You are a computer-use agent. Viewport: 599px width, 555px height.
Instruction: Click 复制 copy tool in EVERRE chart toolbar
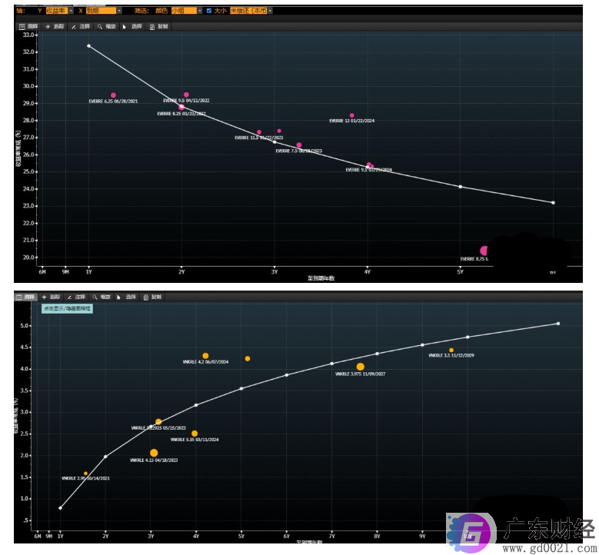click(x=158, y=26)
